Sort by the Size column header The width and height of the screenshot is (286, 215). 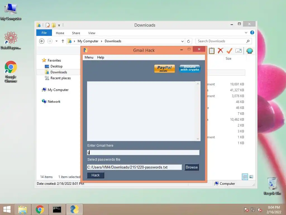coord(228,59)
